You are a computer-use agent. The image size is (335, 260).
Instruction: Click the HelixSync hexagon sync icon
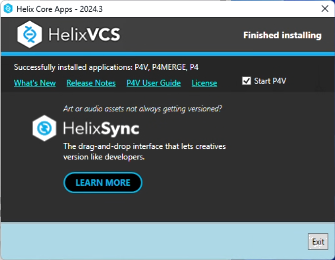tap(44, 128)
